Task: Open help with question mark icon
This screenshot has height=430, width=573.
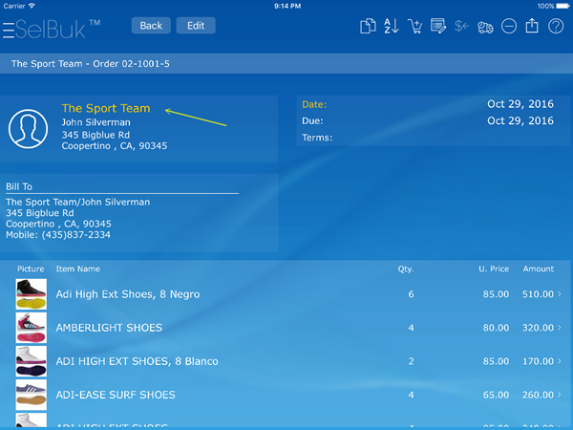Action: (557, 27)
